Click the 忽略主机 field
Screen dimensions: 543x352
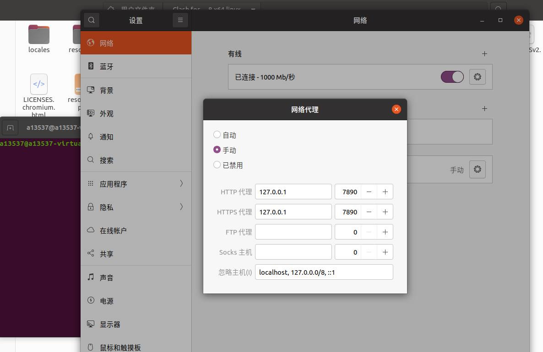pyautogui.click(x=324, y=272)
